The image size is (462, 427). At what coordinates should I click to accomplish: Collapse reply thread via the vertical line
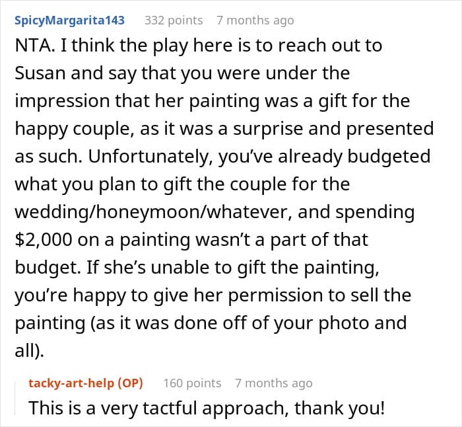pyautogui.click(x=15, y=399)
